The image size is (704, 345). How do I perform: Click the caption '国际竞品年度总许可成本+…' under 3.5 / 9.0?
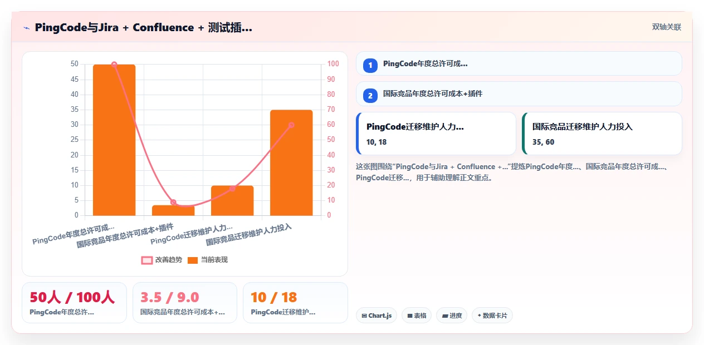pyautogui.click(x=183, y=313)
